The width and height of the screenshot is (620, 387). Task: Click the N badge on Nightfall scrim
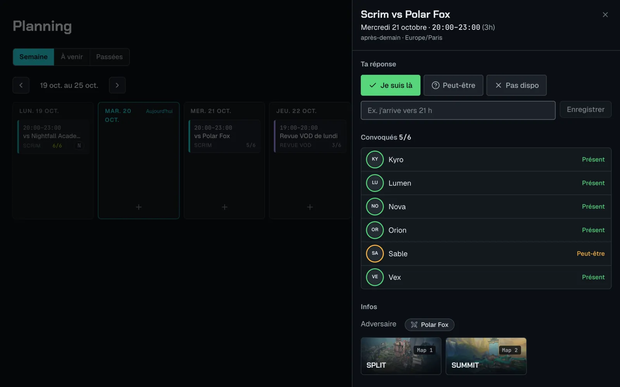(79, 146)
